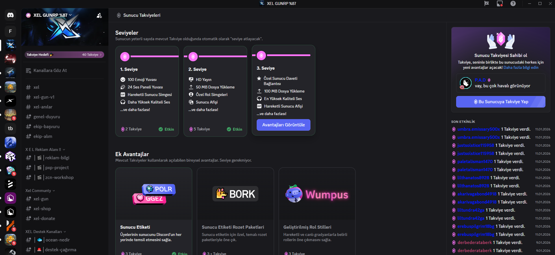Click the P.A.D user avatar
The height and width of the screenshot is (255, 555).
tap(465, 83)
